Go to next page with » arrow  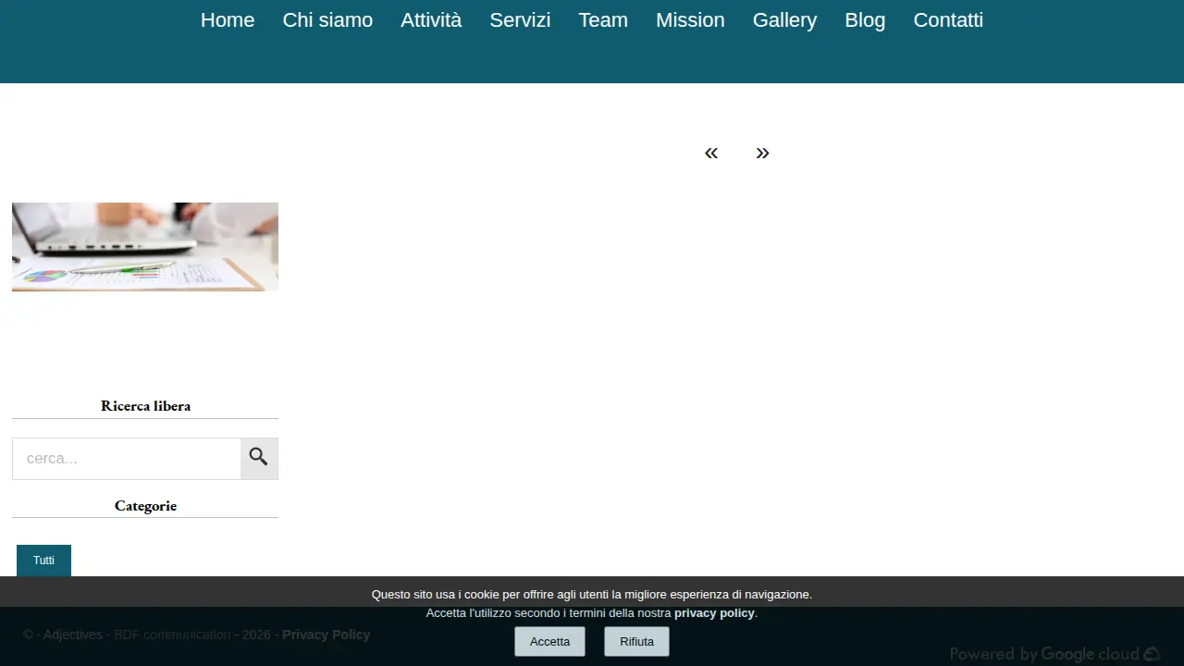(x=762, y=153)
